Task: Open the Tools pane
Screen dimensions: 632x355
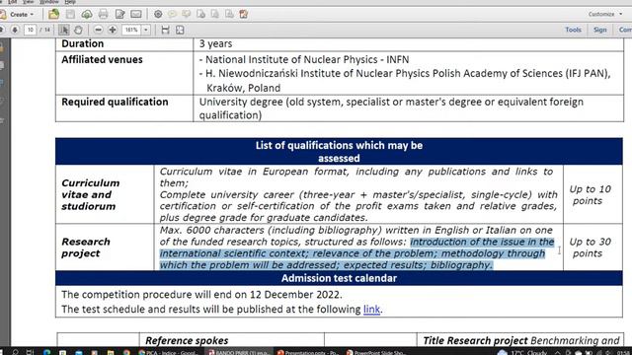Action: (x=573, y=30)
